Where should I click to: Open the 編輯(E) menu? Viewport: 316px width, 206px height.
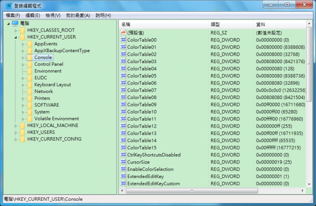(33, 15)
